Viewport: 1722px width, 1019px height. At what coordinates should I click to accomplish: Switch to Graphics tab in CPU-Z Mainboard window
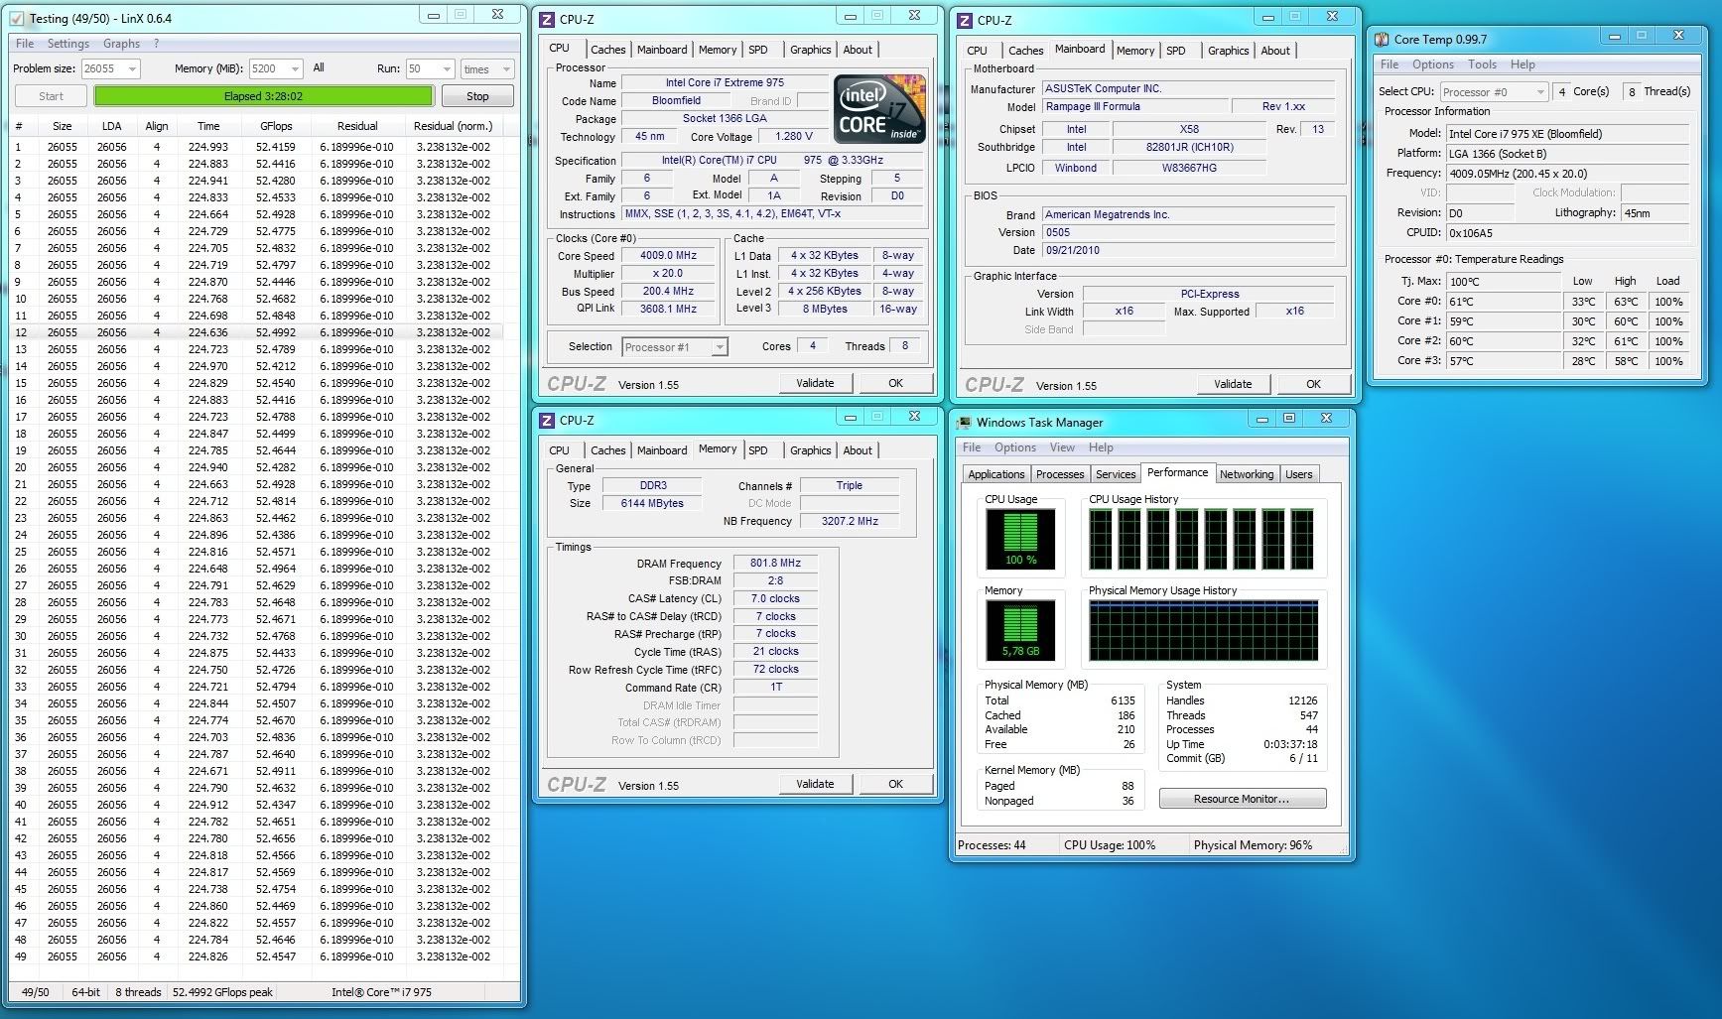point(1228,51)
